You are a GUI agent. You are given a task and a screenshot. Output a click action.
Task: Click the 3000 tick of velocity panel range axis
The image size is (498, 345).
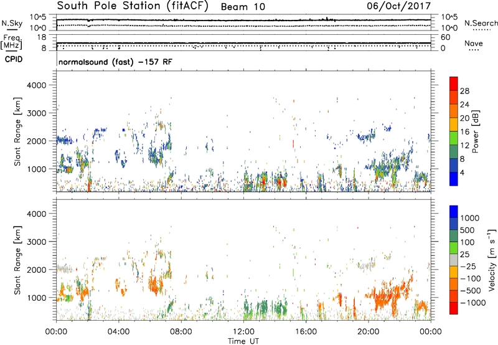click(x=36, y=242)
